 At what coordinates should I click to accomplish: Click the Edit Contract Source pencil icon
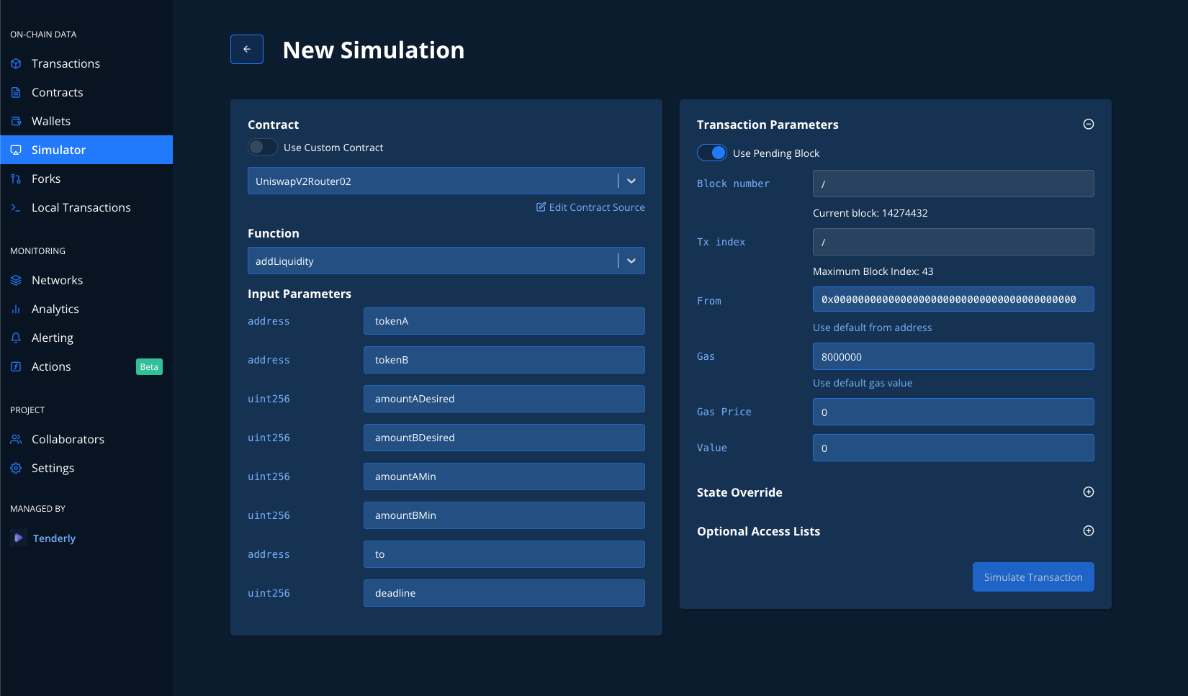[541, 207]
